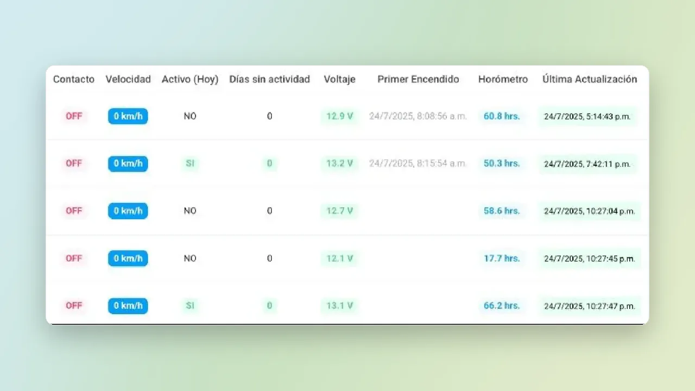Viewport: 695px width, 391px height.
Task: Click the Última Actualización column header
Action: tap(590, 79)
